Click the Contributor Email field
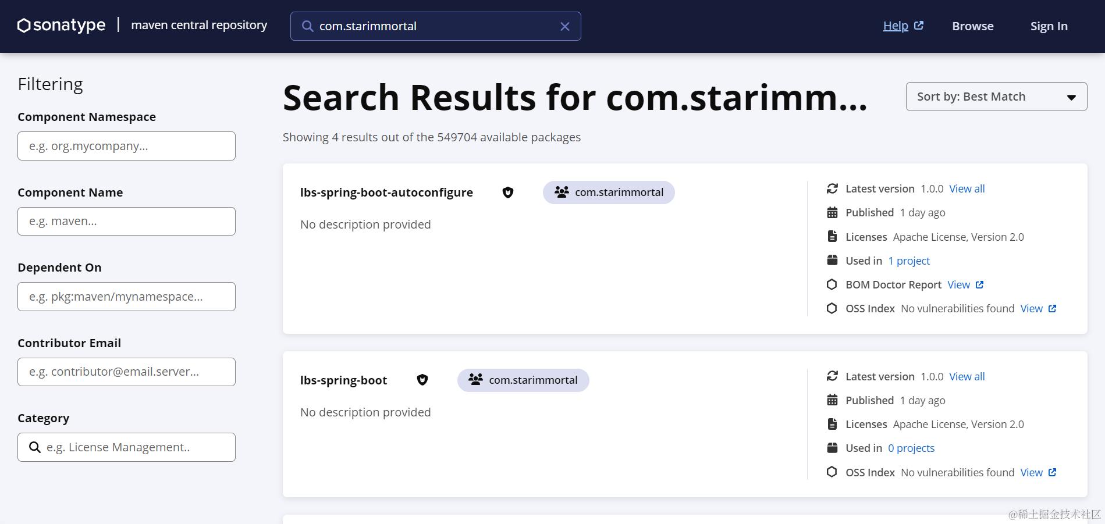 click(126, 372)
